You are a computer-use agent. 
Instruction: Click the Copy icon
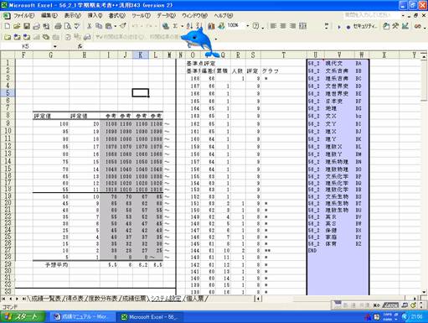pos(99,26)
